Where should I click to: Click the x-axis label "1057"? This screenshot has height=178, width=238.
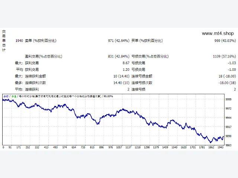click(x=119, y=147)
